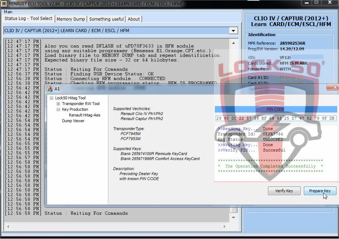Viewport: 339px width, 239px height.
Task: Click the Prepare Key button
Action: [320, 191]
